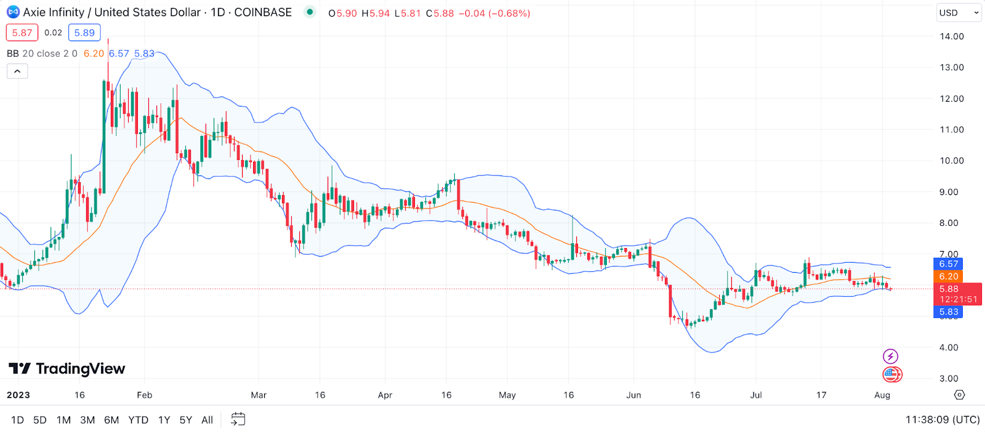Click the H5.94 high price value
Viewport: 985px width, 432px height.
point(376,13)
